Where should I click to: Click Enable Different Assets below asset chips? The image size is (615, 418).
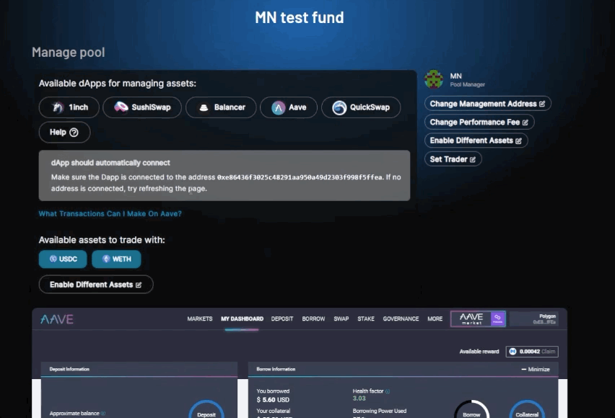click(x=96, y=285)
